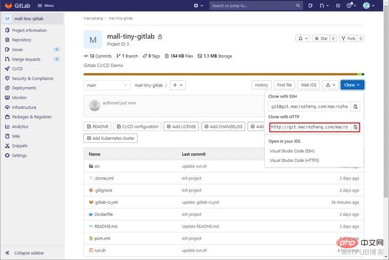Open 1 Branch link
This screenshot has width=389, height=260.
[127, 56]
